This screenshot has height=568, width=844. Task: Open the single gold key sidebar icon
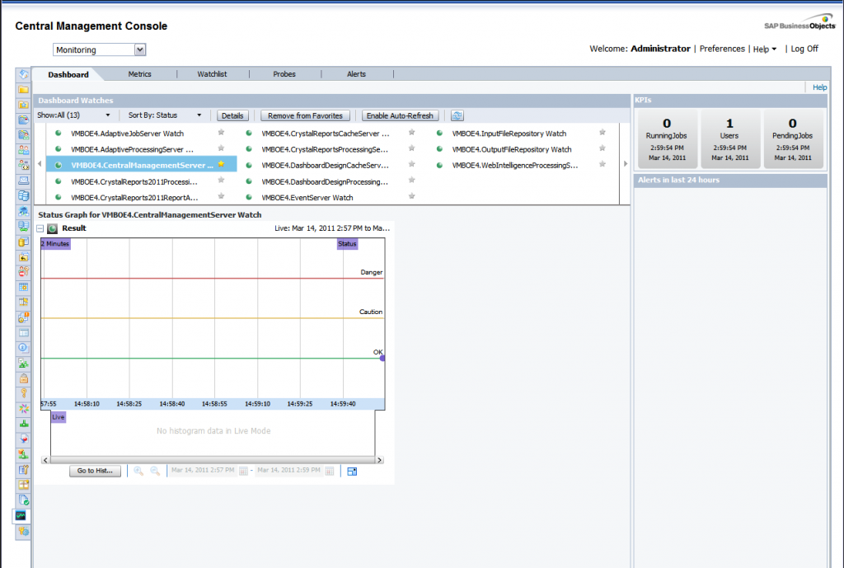23,393
